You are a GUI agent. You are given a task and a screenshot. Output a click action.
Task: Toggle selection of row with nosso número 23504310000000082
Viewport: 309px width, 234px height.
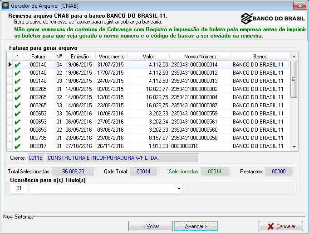pos(18,89)
